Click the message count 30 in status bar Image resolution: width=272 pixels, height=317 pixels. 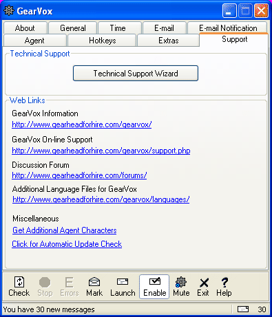tap(262, 309)
